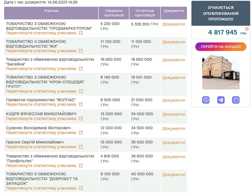The height and width of the screenshot is (193, 251).
Task: Click the Telegram share icon
Action: pyautogui.click(x=221, y=100)
